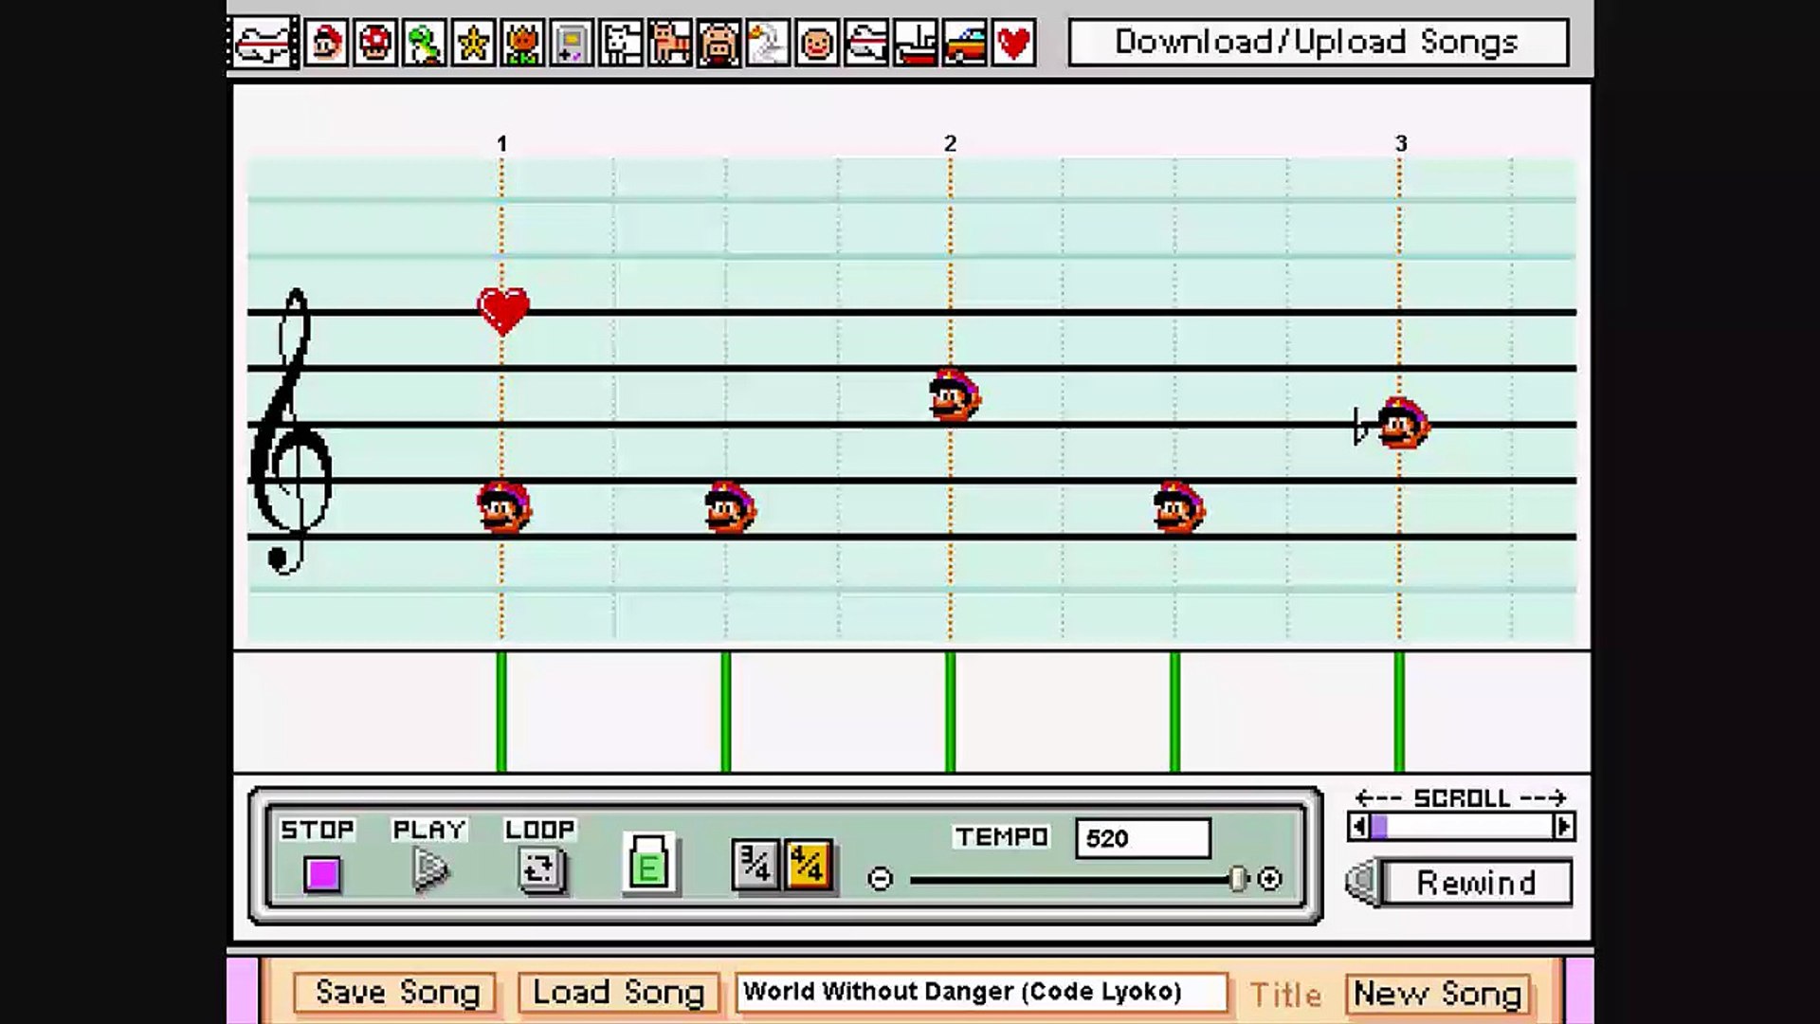Click the Load Song button
1820x1024 pixels.
pyautogui.click(x=619, y=993)
